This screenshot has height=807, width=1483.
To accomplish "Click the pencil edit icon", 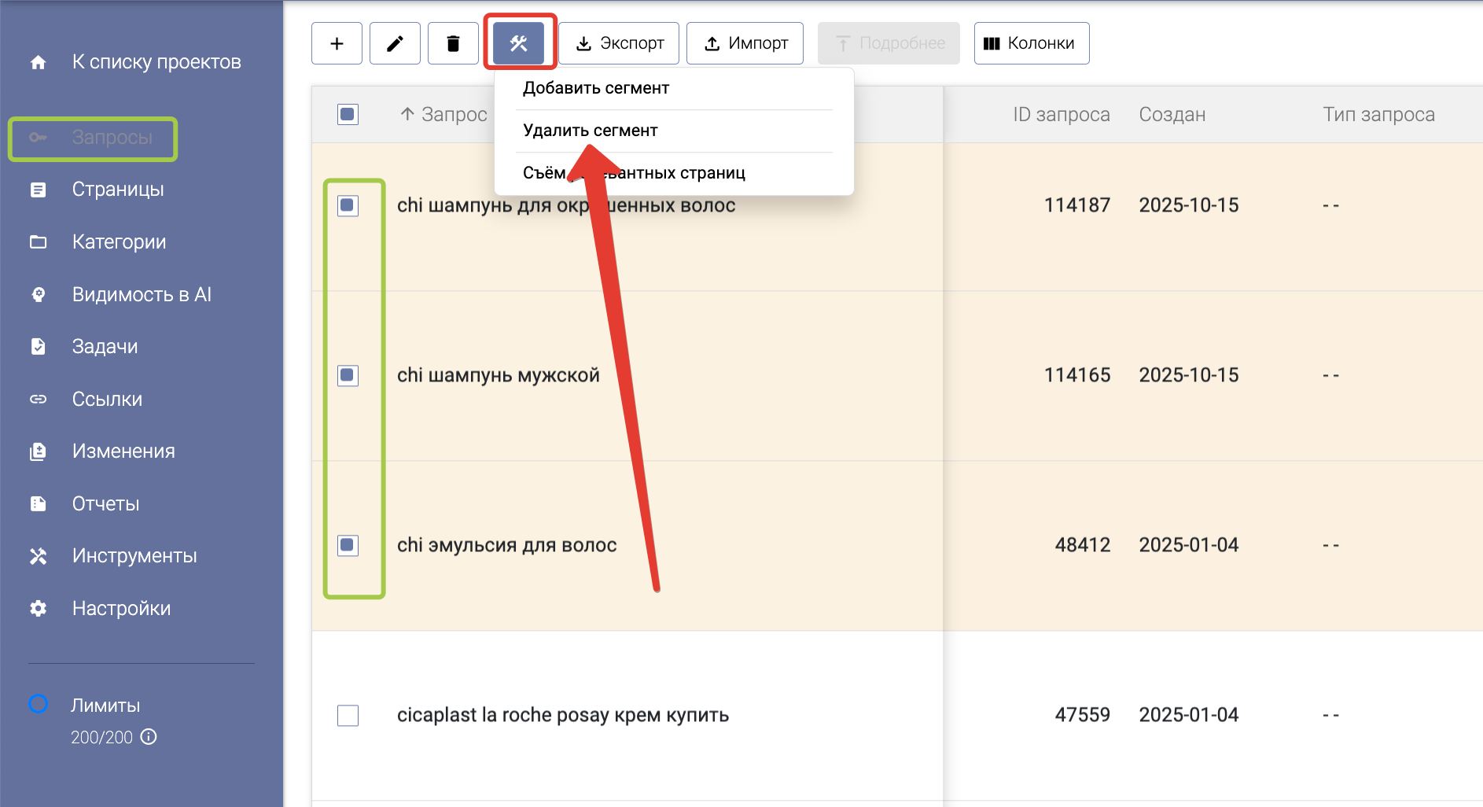I will [x=395, y=43].
